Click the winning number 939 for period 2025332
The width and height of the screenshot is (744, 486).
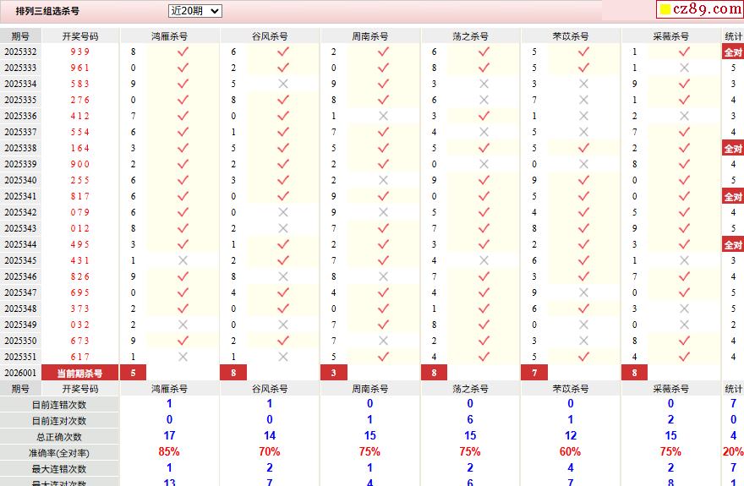click(x=80, y=52)
